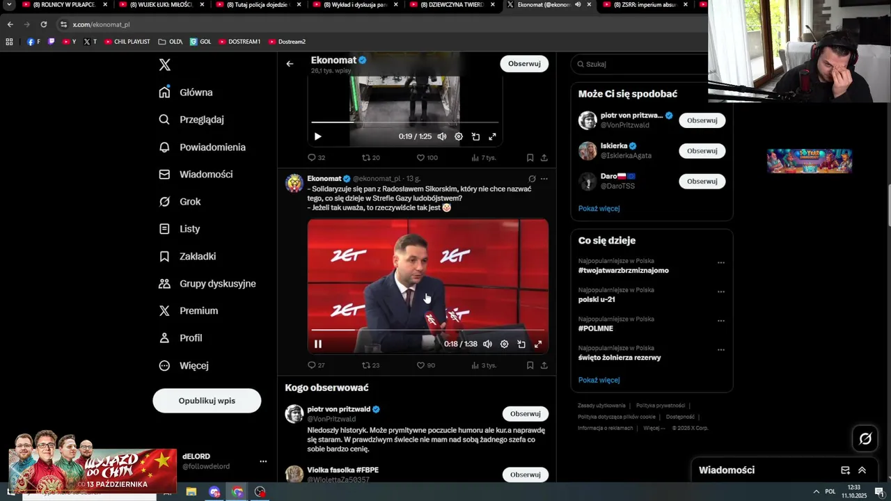
Task: Open account menu dots next to dELORD
Action: tap(263, 461)
